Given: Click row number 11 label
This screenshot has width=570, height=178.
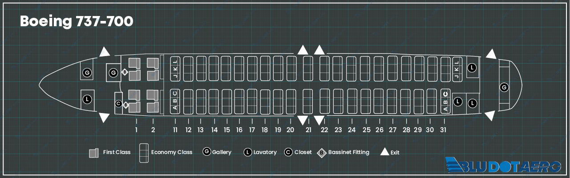Looking at the screenshot, I should (175, 130).
